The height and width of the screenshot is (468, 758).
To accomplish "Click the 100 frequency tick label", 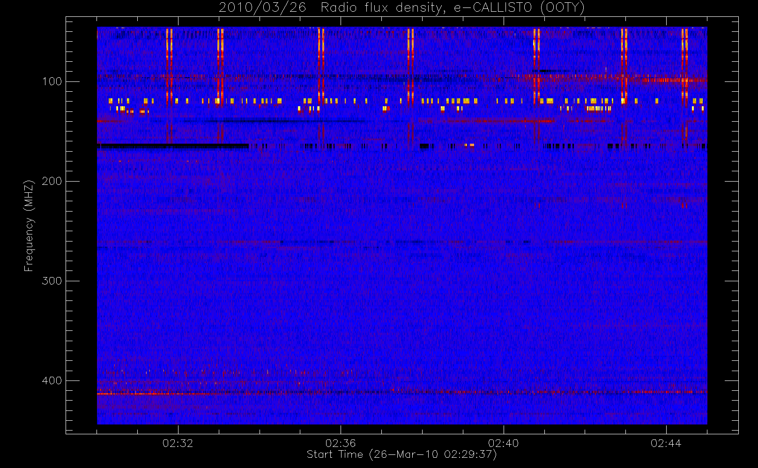I will pos(52,81).
